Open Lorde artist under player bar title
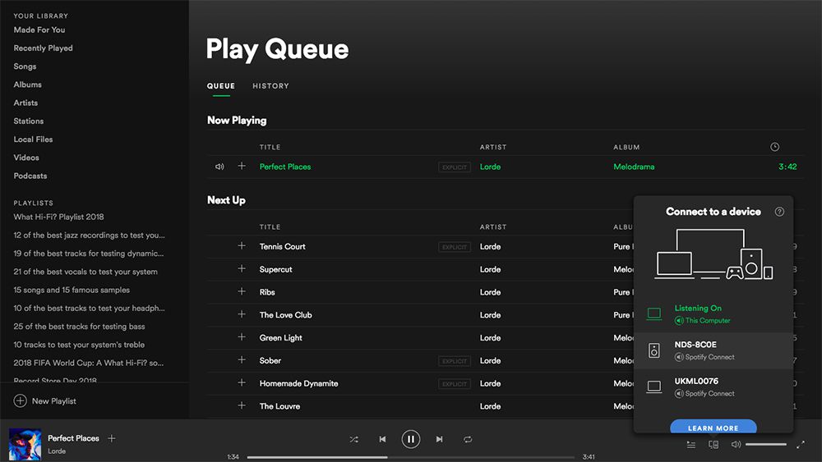This screenshot has width=822, height=462. point(57,451)
